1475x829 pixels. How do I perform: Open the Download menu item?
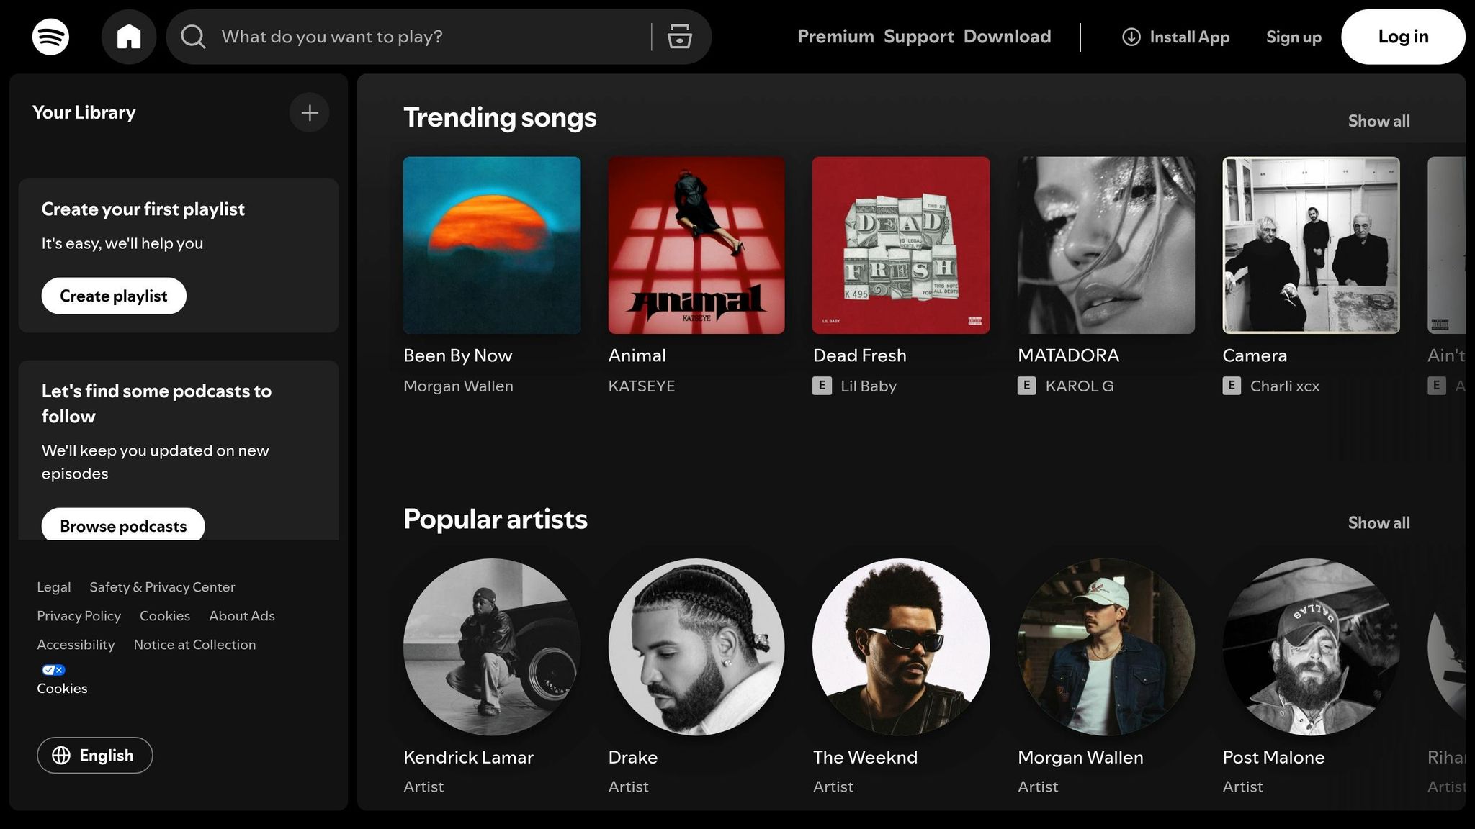(x=1007, y=37)
